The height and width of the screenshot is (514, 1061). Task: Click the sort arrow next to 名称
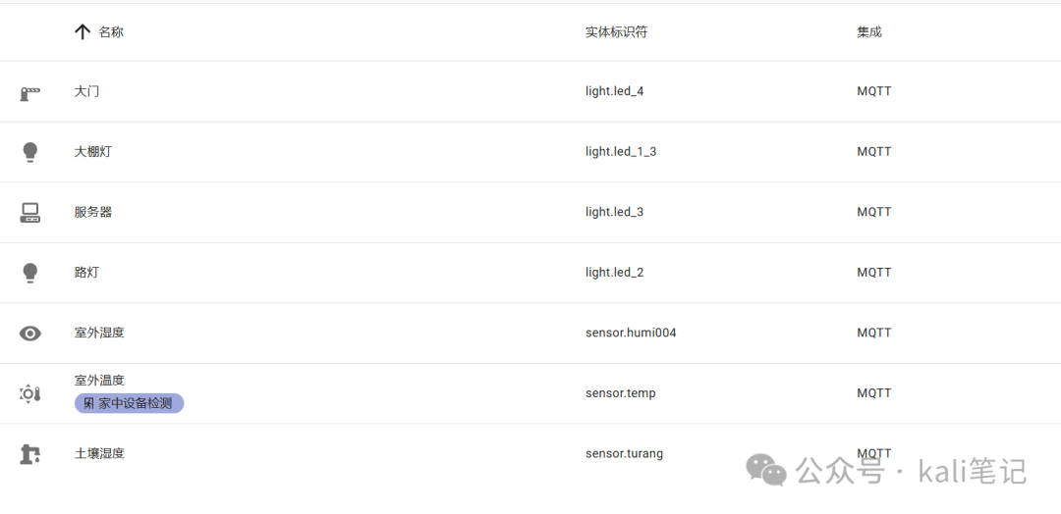(x=82, y=31)
